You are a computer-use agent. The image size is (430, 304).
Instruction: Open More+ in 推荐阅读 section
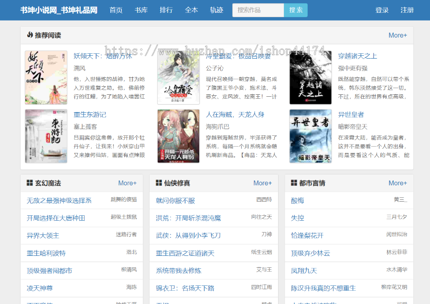click(398, 35)
